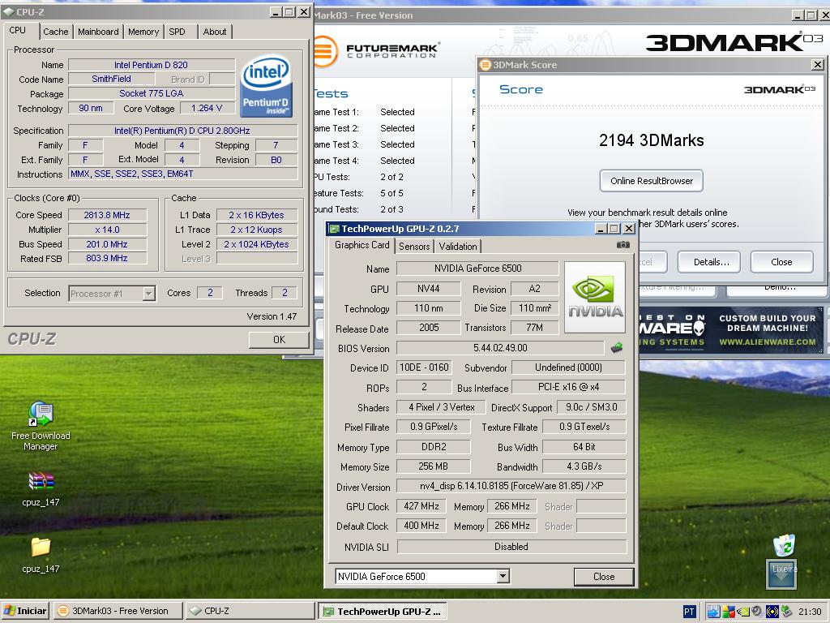Viewport: 830px width, 623px height.
Task: Click the GPU-Z title bar icon
Action: point(334,229)
